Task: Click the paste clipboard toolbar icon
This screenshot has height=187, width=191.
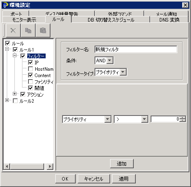Action: click(x=43, y=30)
